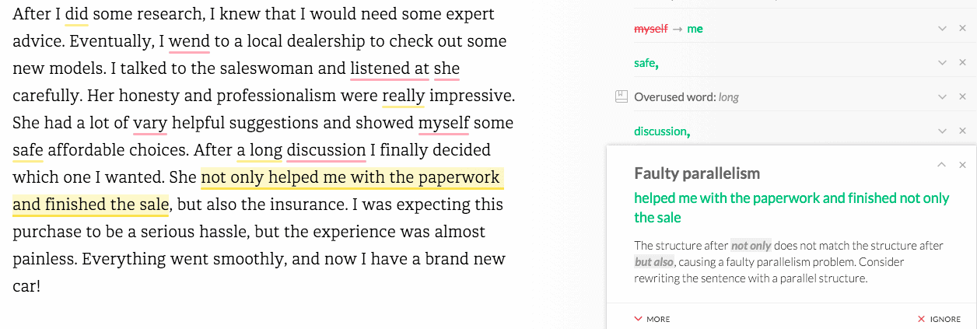The image size is (977, 329).
Task: Expand the "Overused word: long" card
Action: pos(942,97)
